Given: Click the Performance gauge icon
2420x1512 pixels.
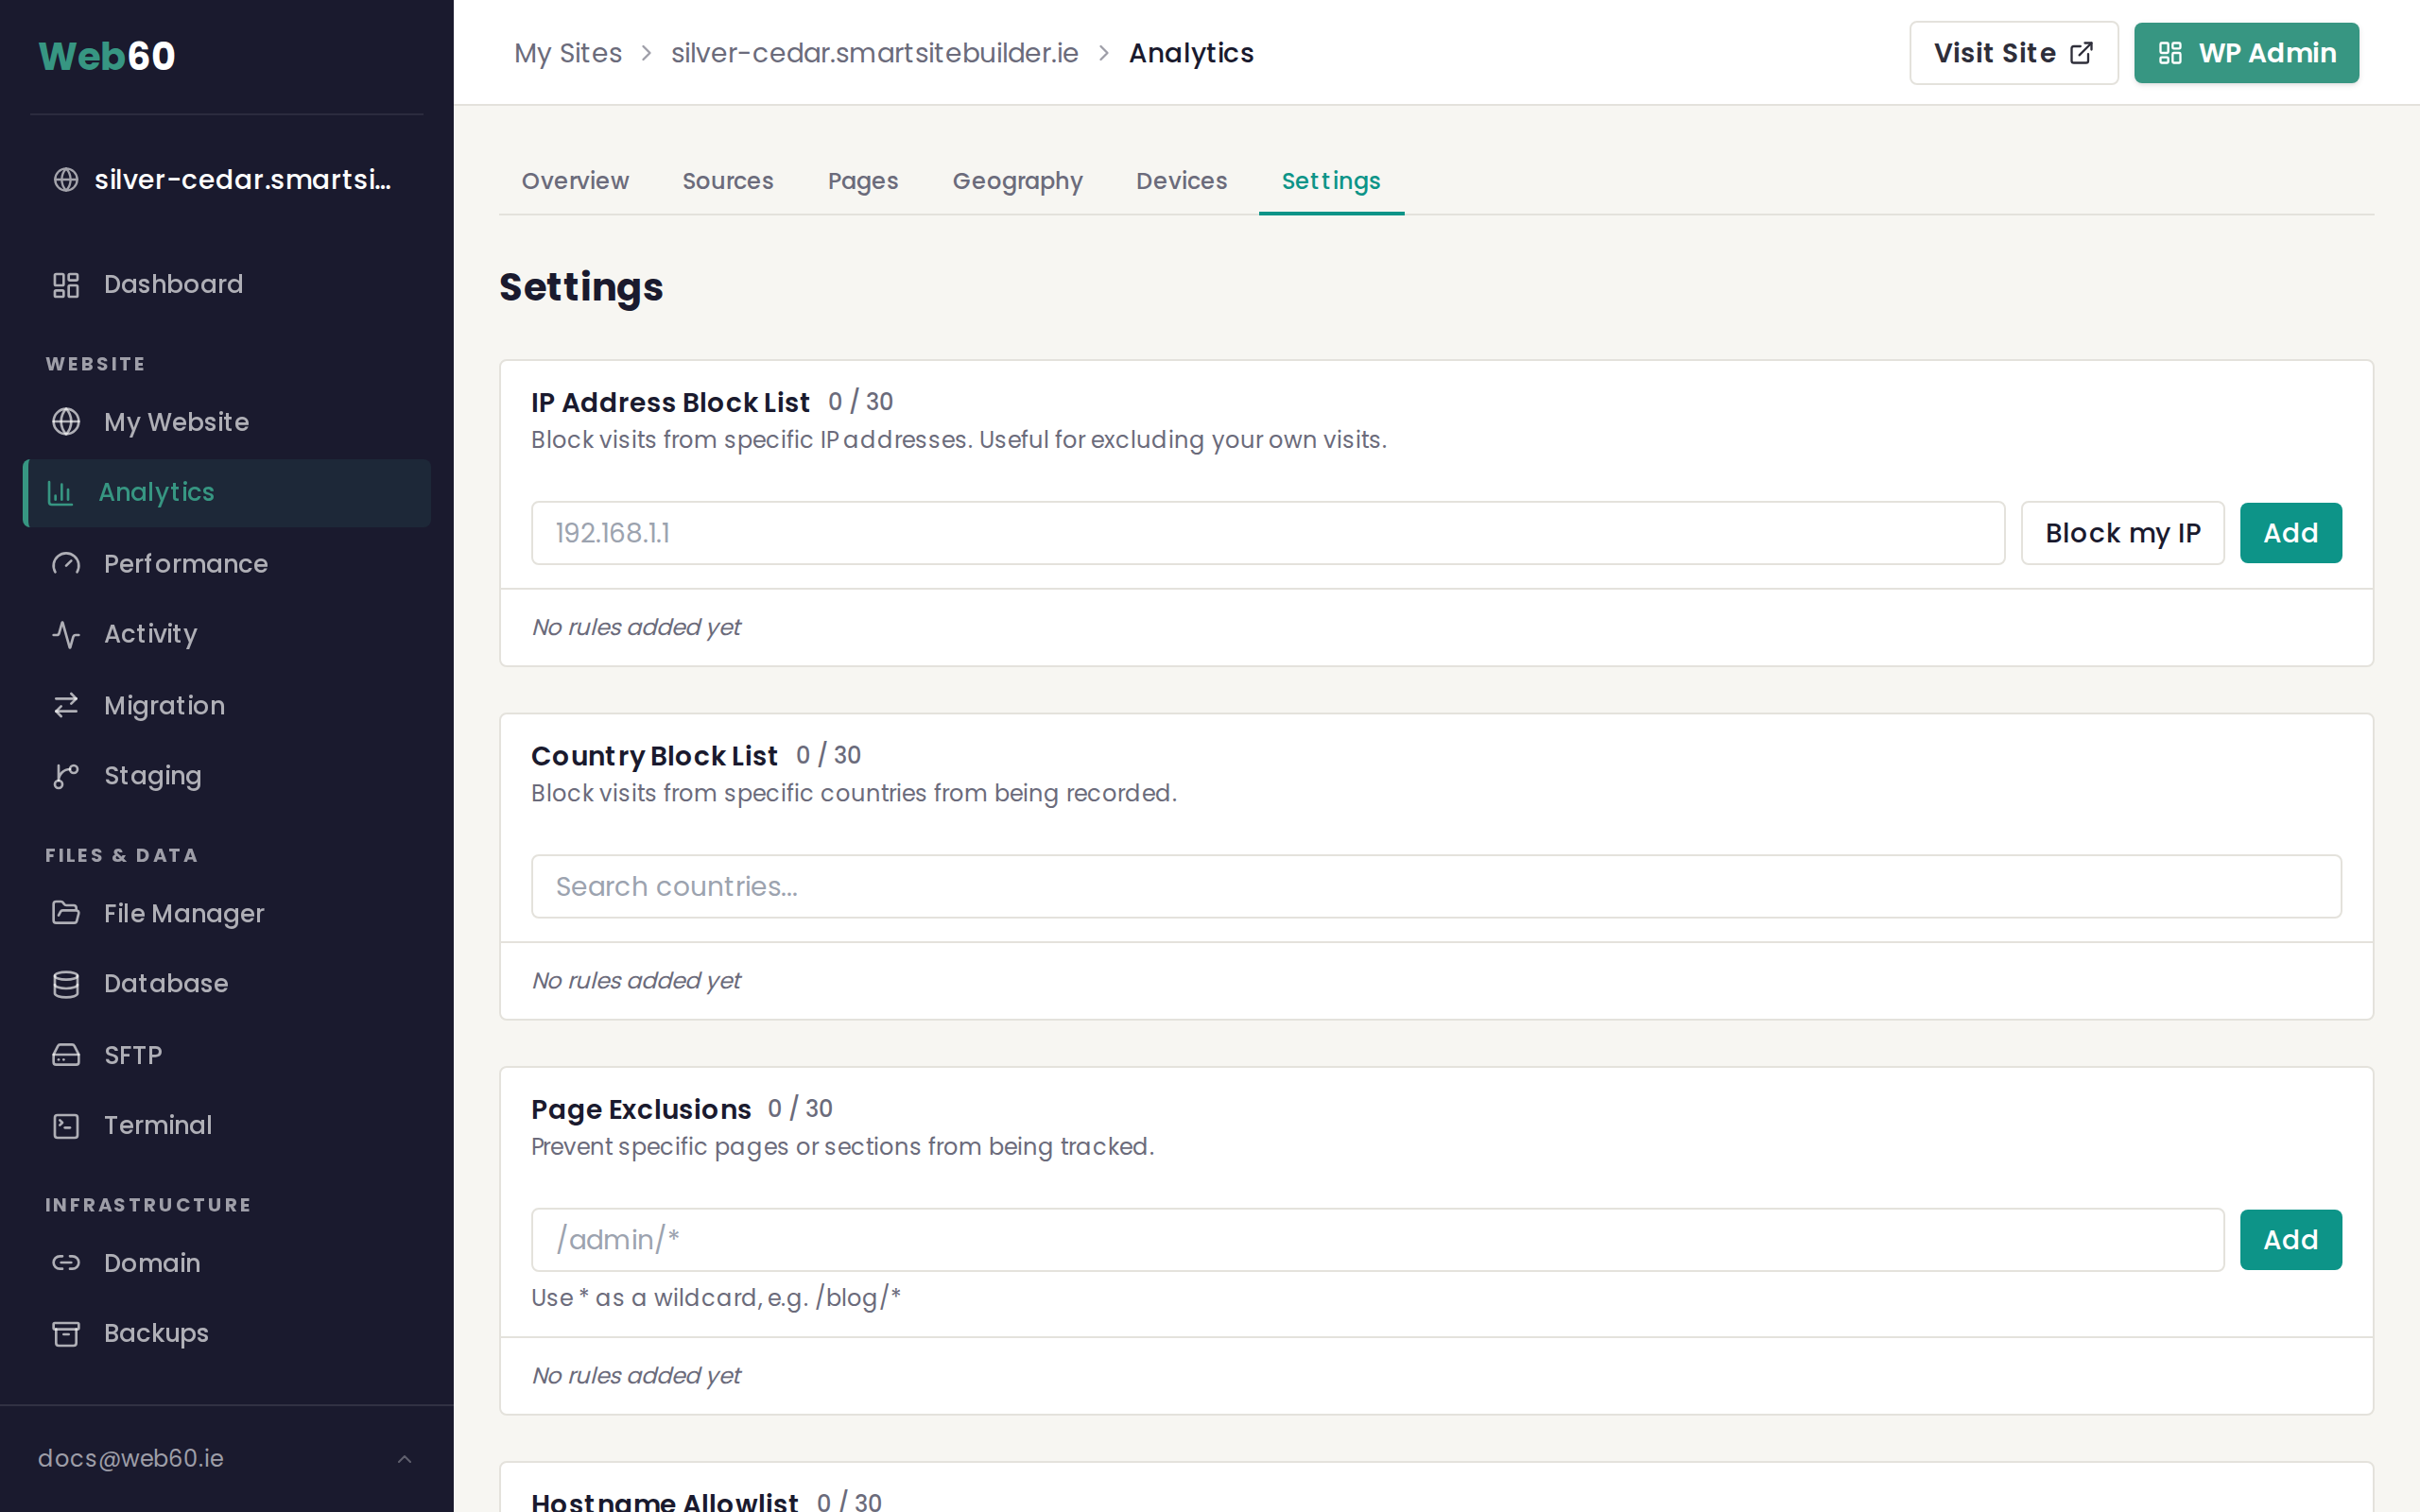Looking at the screenshot, I should coord(66,564).
